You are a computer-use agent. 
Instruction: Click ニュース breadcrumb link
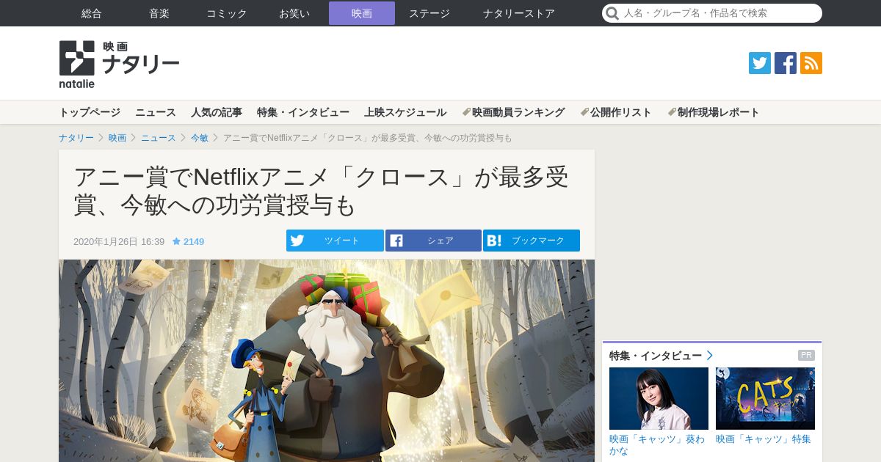159,138
